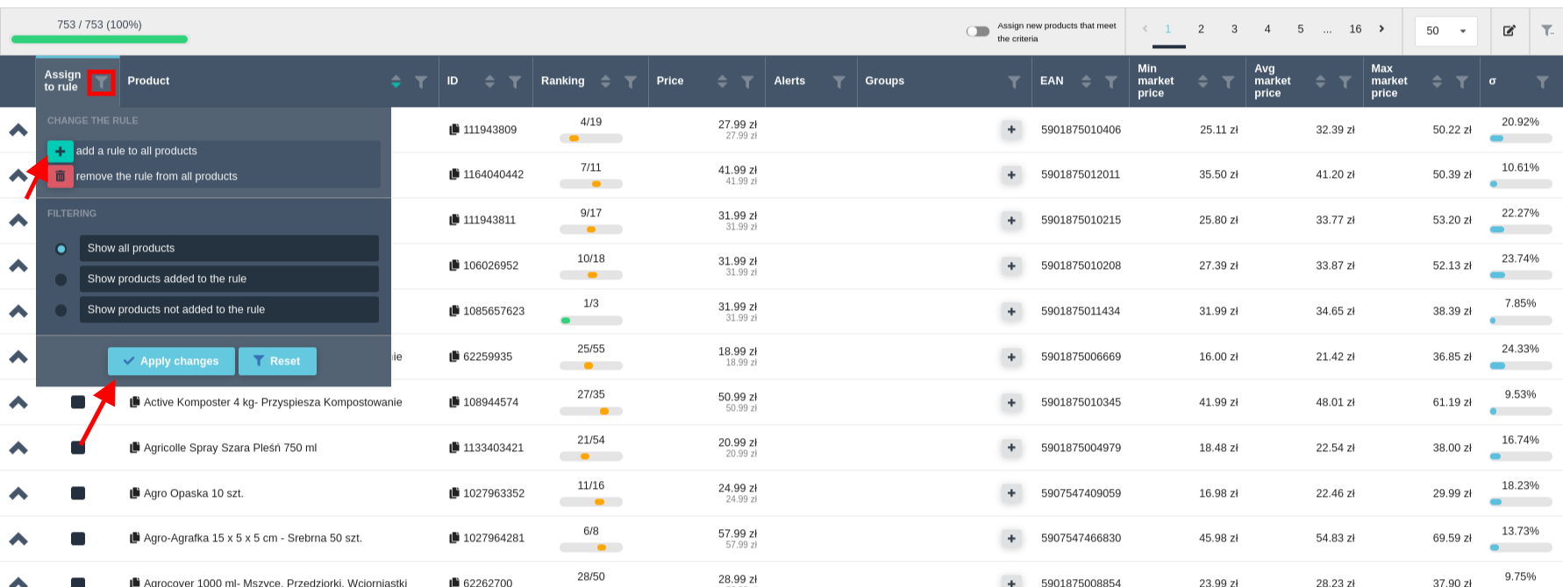
Task: Click the Reset filter button
Action: point(277,361)
